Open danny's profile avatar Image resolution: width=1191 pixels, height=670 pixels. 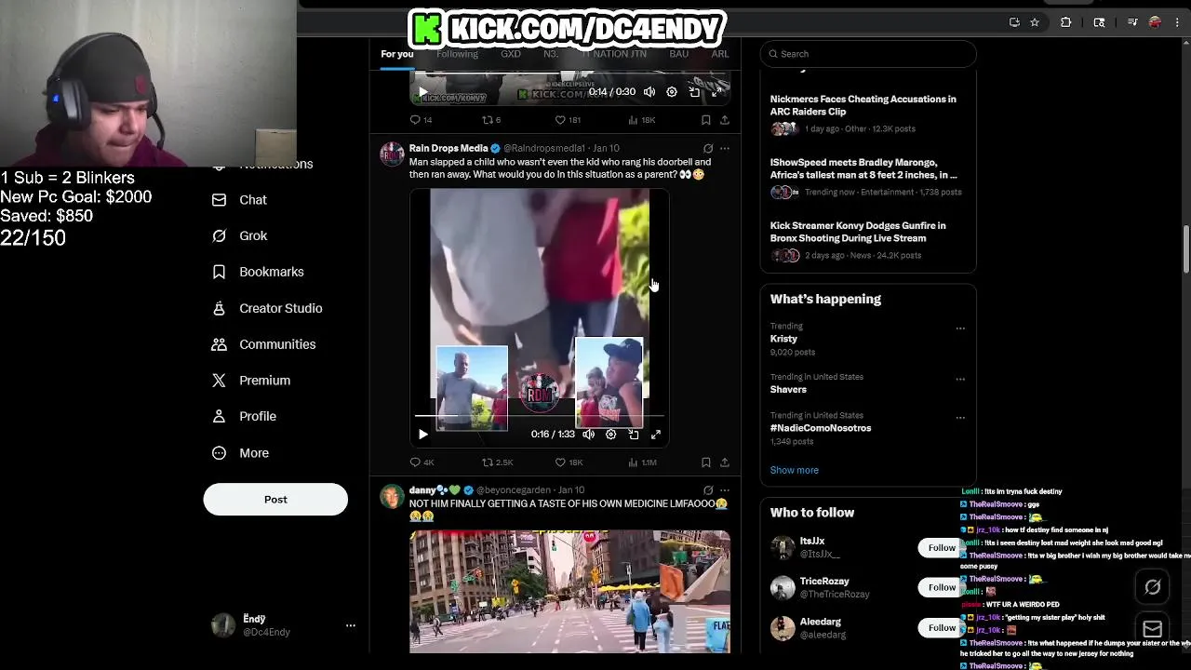tap(392, 496)
